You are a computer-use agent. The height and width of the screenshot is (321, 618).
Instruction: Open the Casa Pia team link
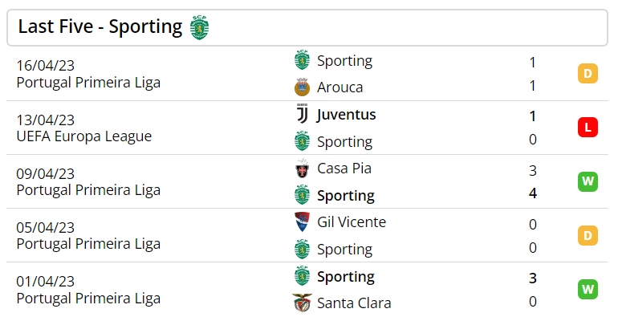pos(344,169)
